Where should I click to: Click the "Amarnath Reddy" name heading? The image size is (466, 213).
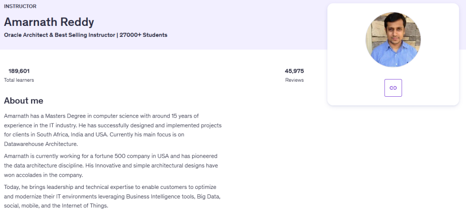pos(49,21)
